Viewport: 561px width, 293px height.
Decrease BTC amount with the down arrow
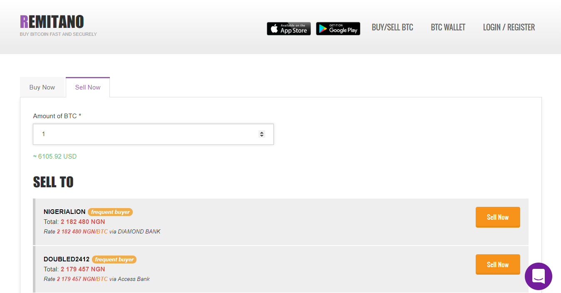[262, 136]
